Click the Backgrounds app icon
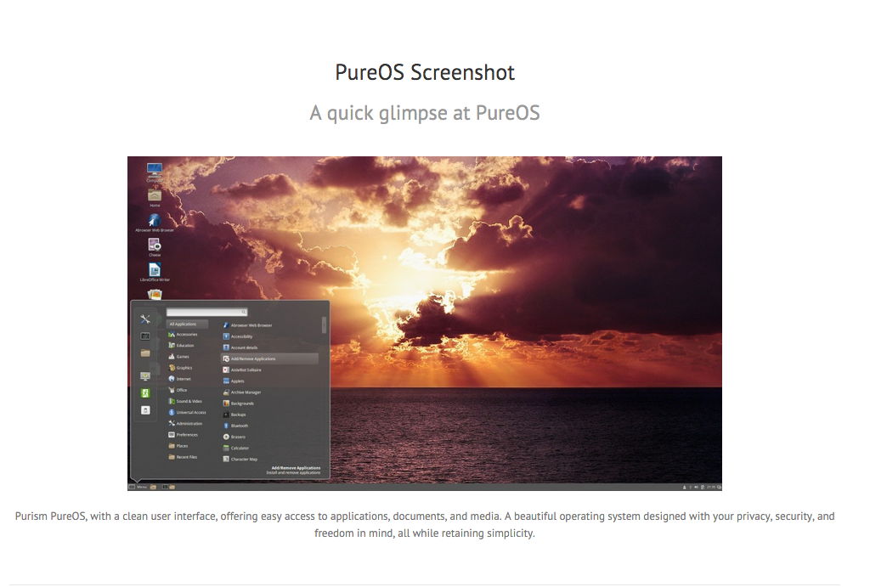Screen dimensions: 870x587 [x=226, y=404]
